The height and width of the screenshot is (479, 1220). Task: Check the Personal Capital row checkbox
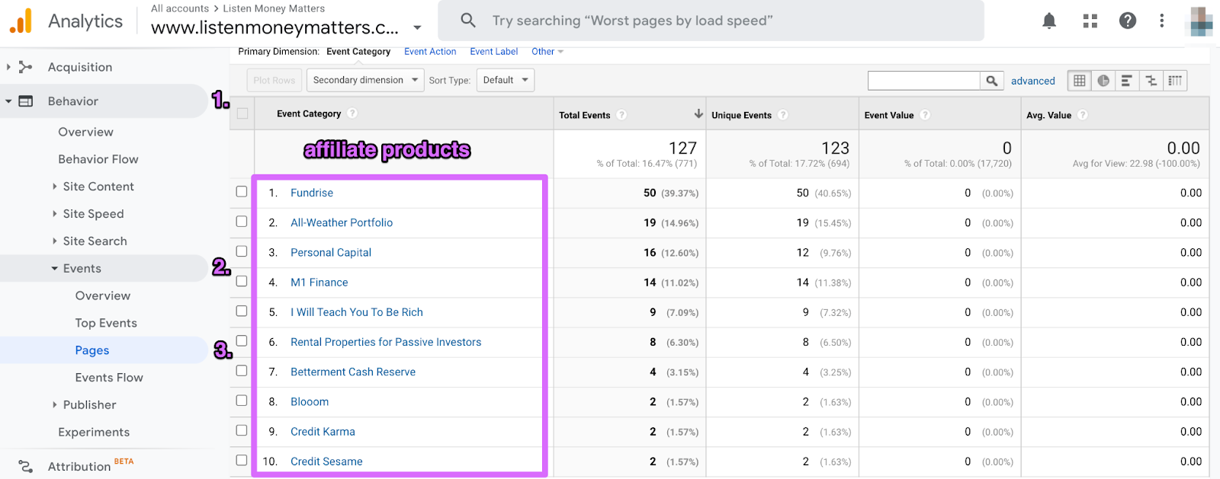(242, 251)
